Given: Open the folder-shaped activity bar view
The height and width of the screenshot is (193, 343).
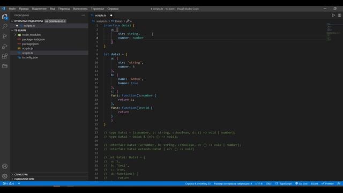Looking at the screenshot, I should coord(5,66).
